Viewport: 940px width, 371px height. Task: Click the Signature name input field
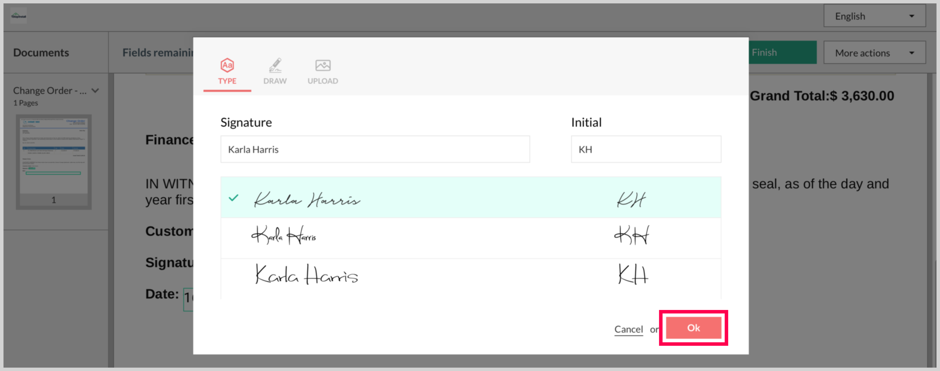click(x=375, y=149)
